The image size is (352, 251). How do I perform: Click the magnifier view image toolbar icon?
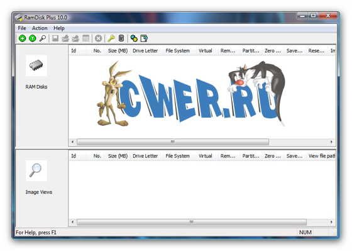pyautogui.click(x=43, y=38)
